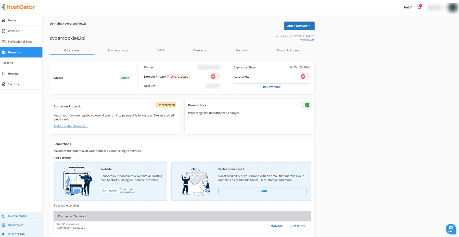Click the Renew Now button
The image size is (459, 237).
[x=272, y=87]
